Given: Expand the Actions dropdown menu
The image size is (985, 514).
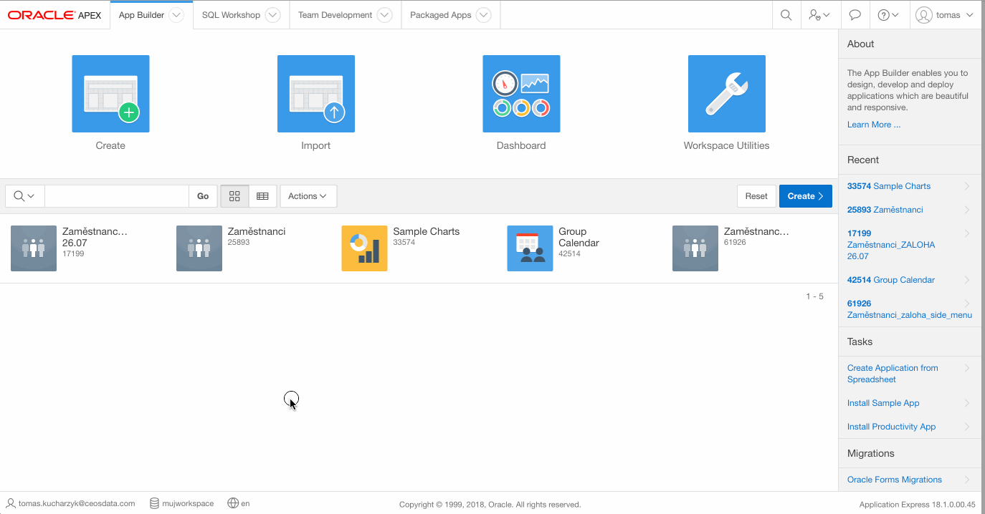Looking at the screenshot, I should pos(308,196).
